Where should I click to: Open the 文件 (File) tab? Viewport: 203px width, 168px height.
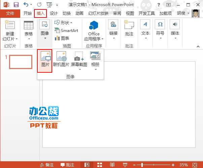(x=10, y=13)
